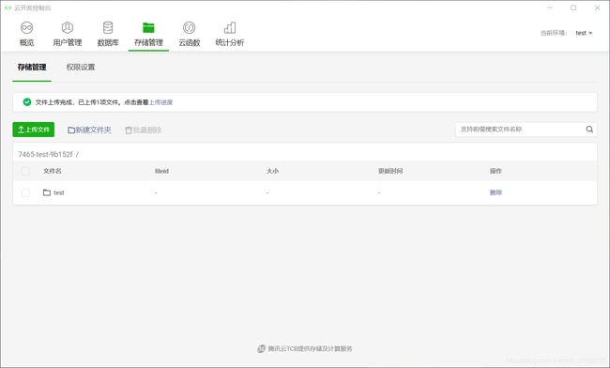The image size is (610, 368).
Task: Open the test folder name
Action: click(59, 192)
